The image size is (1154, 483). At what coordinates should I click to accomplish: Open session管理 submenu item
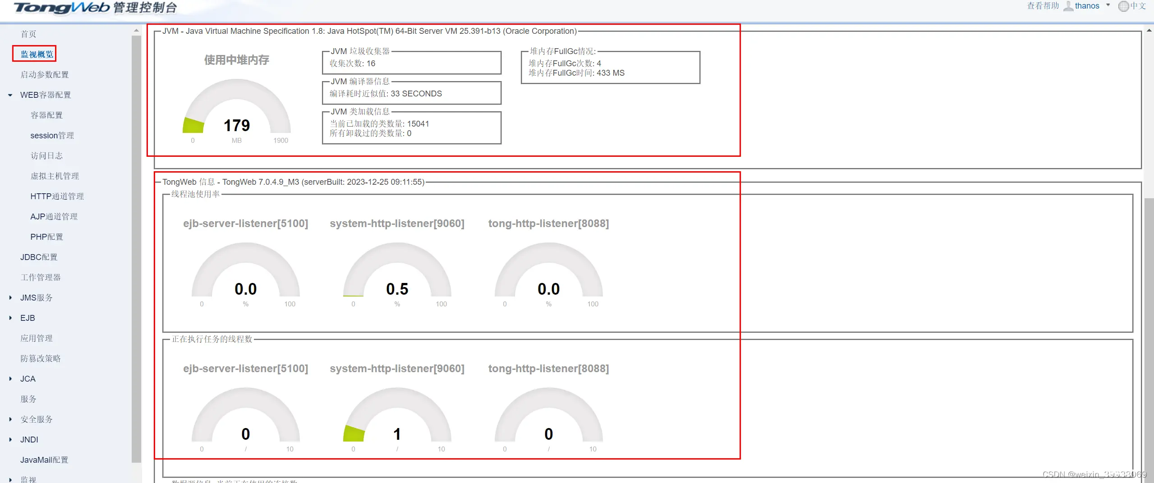coord(52,136)
